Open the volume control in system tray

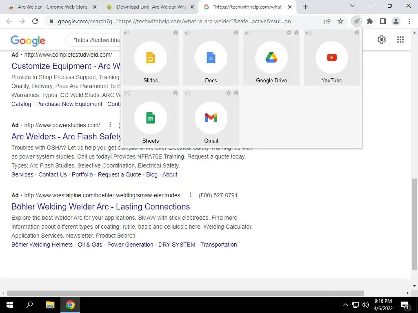[365, 305]
